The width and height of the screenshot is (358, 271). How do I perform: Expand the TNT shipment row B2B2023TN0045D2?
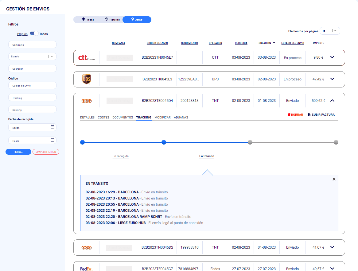pos(332,247)
